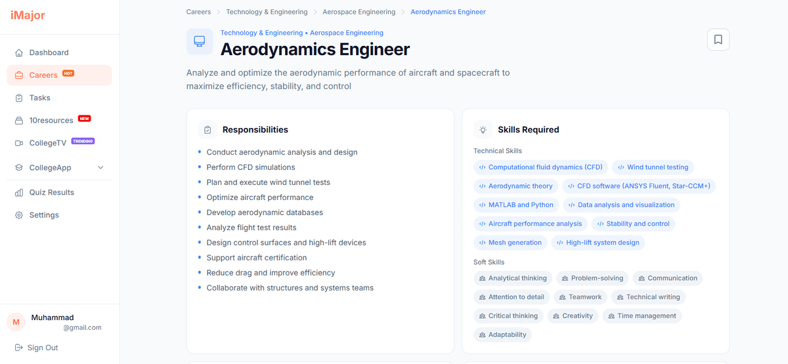This screenshot has height=364, width=788.
Task: Click the monitor icon beside career title
Action: pos(200,41)
